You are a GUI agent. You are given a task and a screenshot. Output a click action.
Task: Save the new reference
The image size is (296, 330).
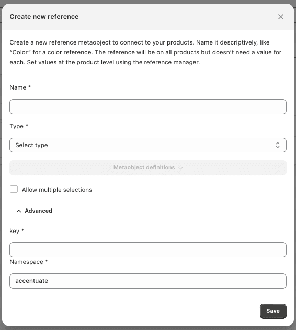point(273,311)
